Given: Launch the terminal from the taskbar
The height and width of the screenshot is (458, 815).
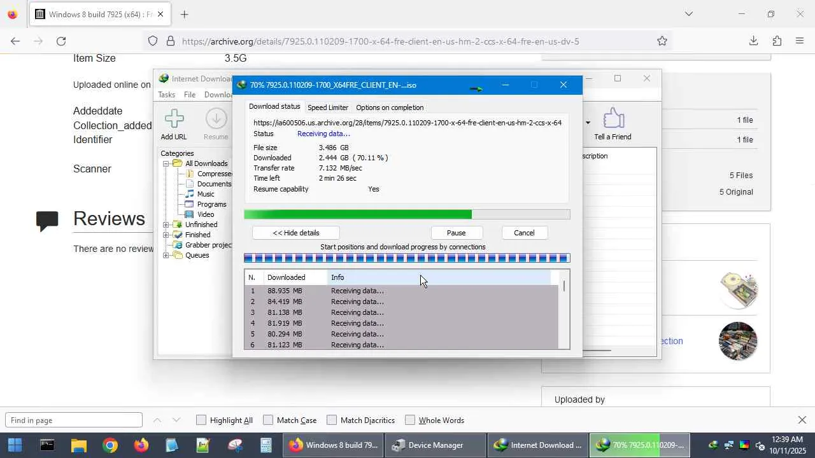Looking at the screenshot, I should point(47,445).
